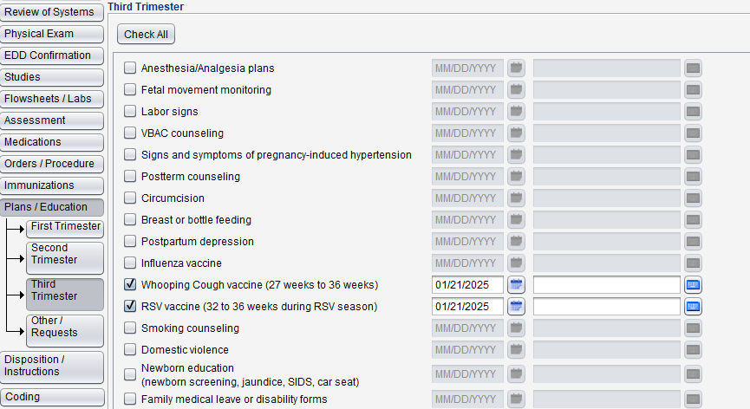750x409 pixels.
Task: Open Other / Requests sub-section
Action: pyautogui.click(x=65, y=331)
